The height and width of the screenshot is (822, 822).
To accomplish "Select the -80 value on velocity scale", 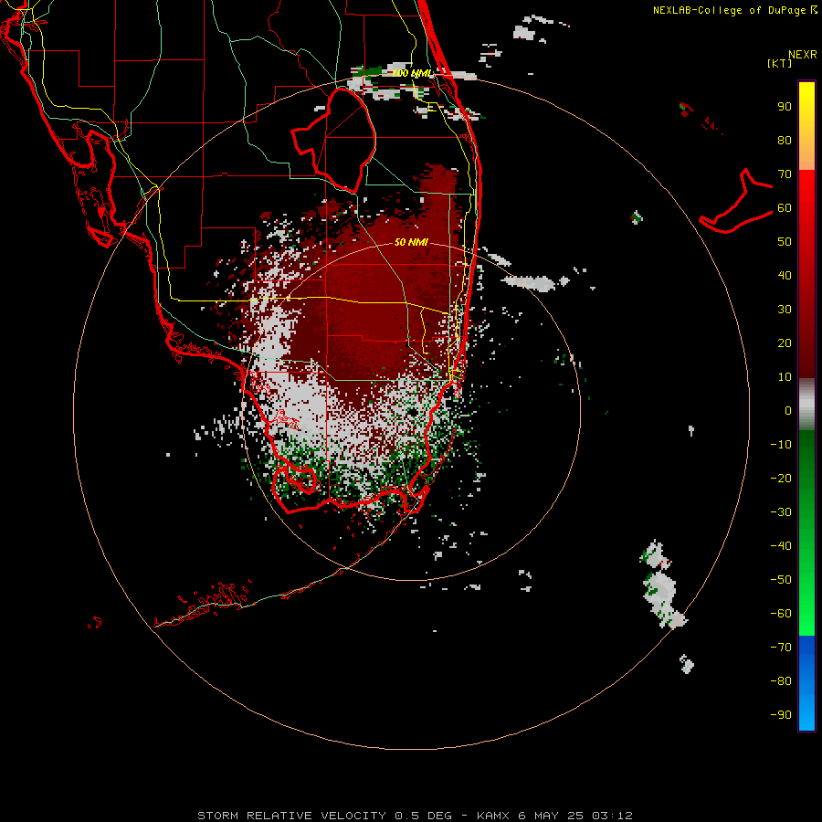I will 781,681.
